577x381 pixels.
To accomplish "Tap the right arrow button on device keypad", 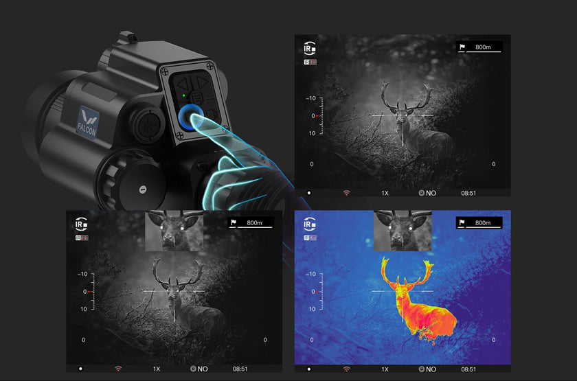I will coord(203,81).
